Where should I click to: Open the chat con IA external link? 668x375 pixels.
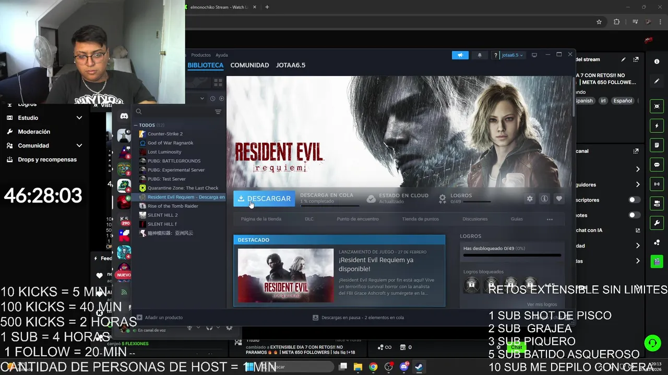point(637,230)
